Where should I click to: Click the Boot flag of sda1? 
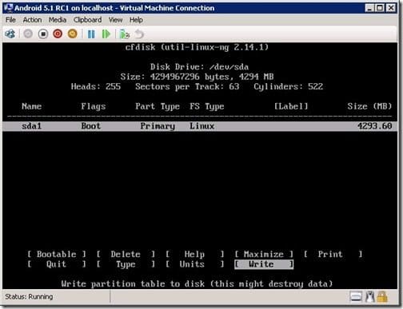click(91, 126)
